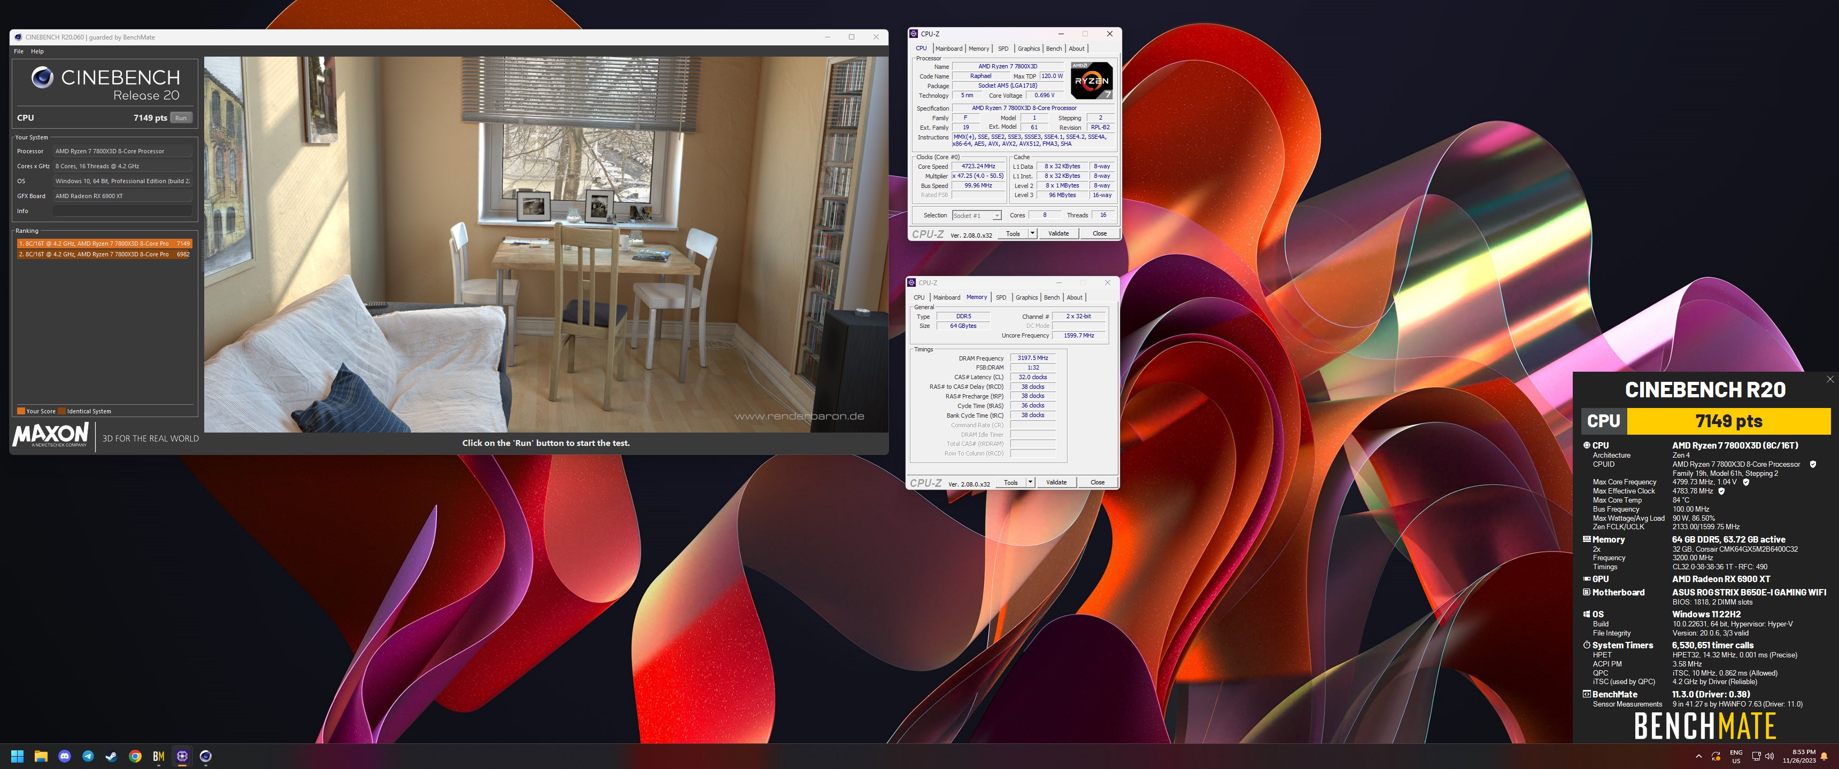Open the Windows Start menu

tap(18, 756)
